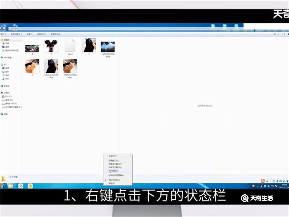Image resolution: width=289 pixels, height=217 pixels.
Task: Toggle the preview pane button
Action: point(284,34)
